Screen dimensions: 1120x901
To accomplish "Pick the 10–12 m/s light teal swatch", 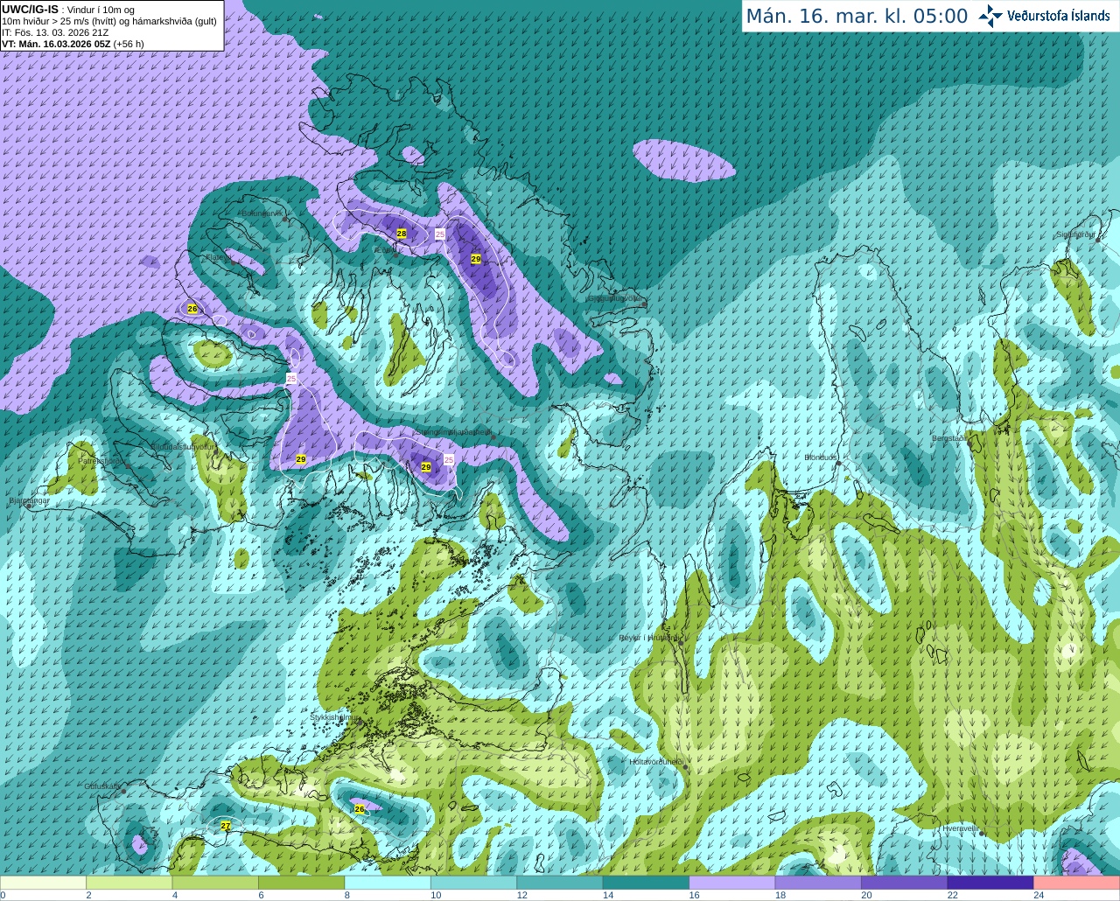I will pos(473,883).
